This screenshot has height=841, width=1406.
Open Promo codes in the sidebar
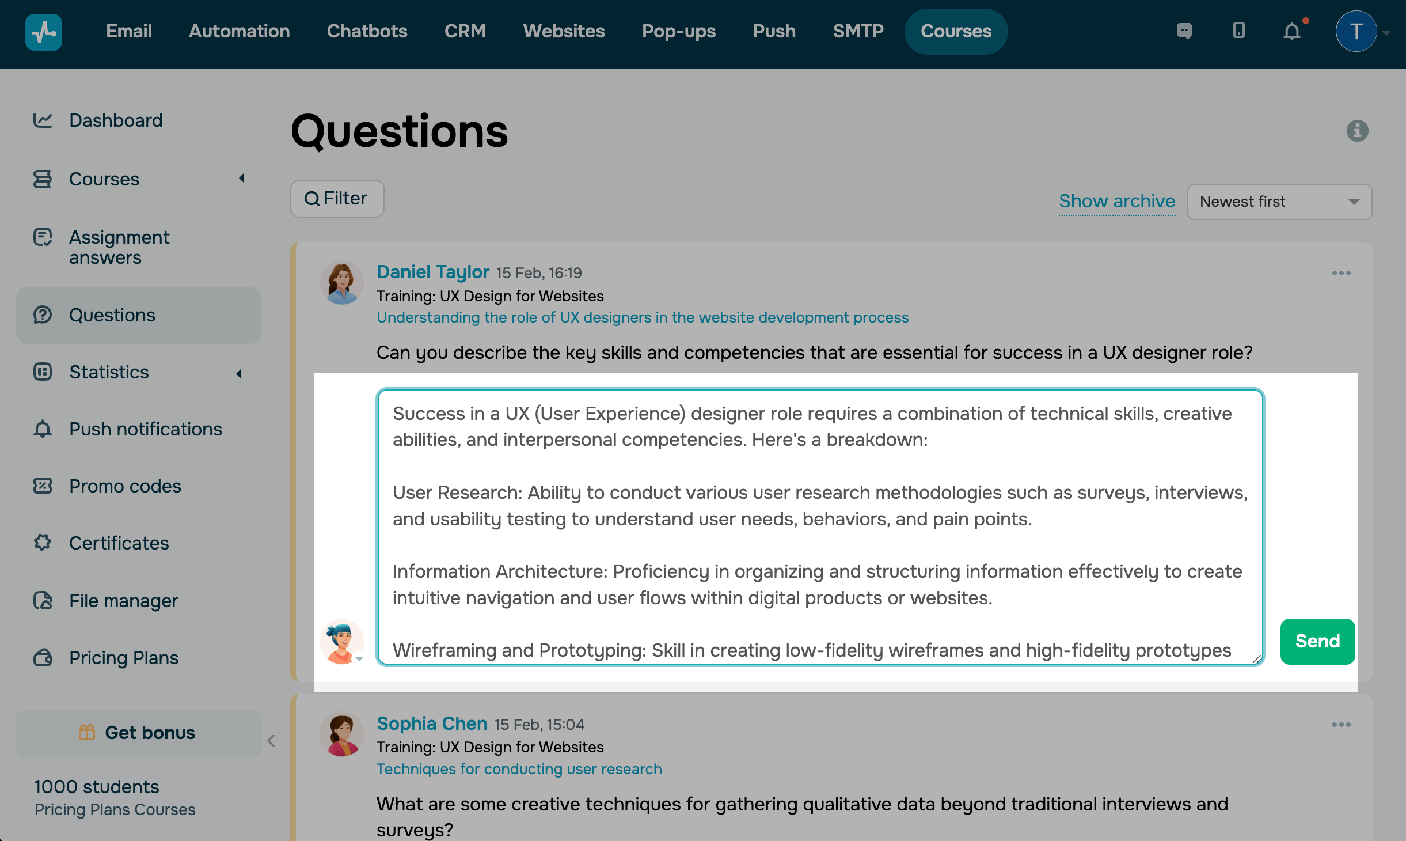tap(125, 486)
